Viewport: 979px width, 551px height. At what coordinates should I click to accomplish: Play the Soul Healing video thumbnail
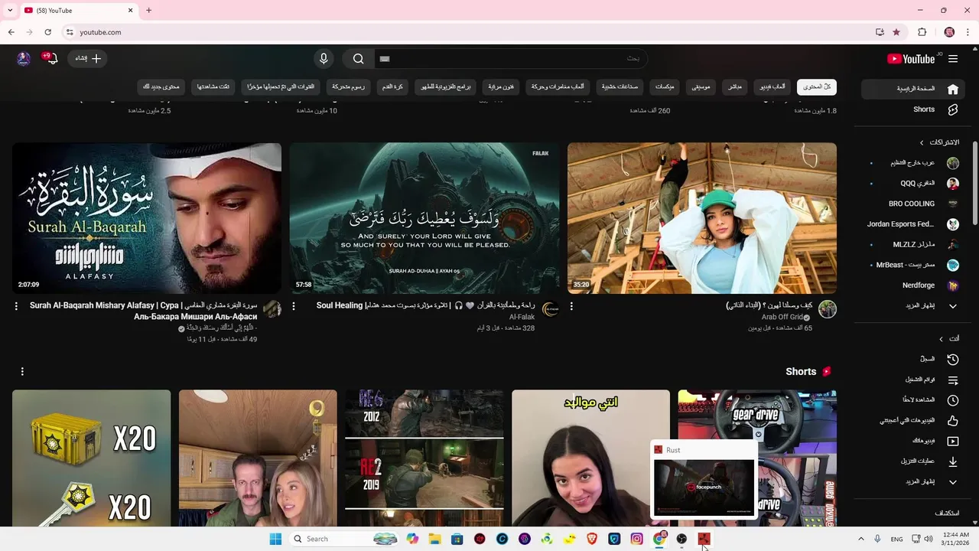tap(424, 218)
